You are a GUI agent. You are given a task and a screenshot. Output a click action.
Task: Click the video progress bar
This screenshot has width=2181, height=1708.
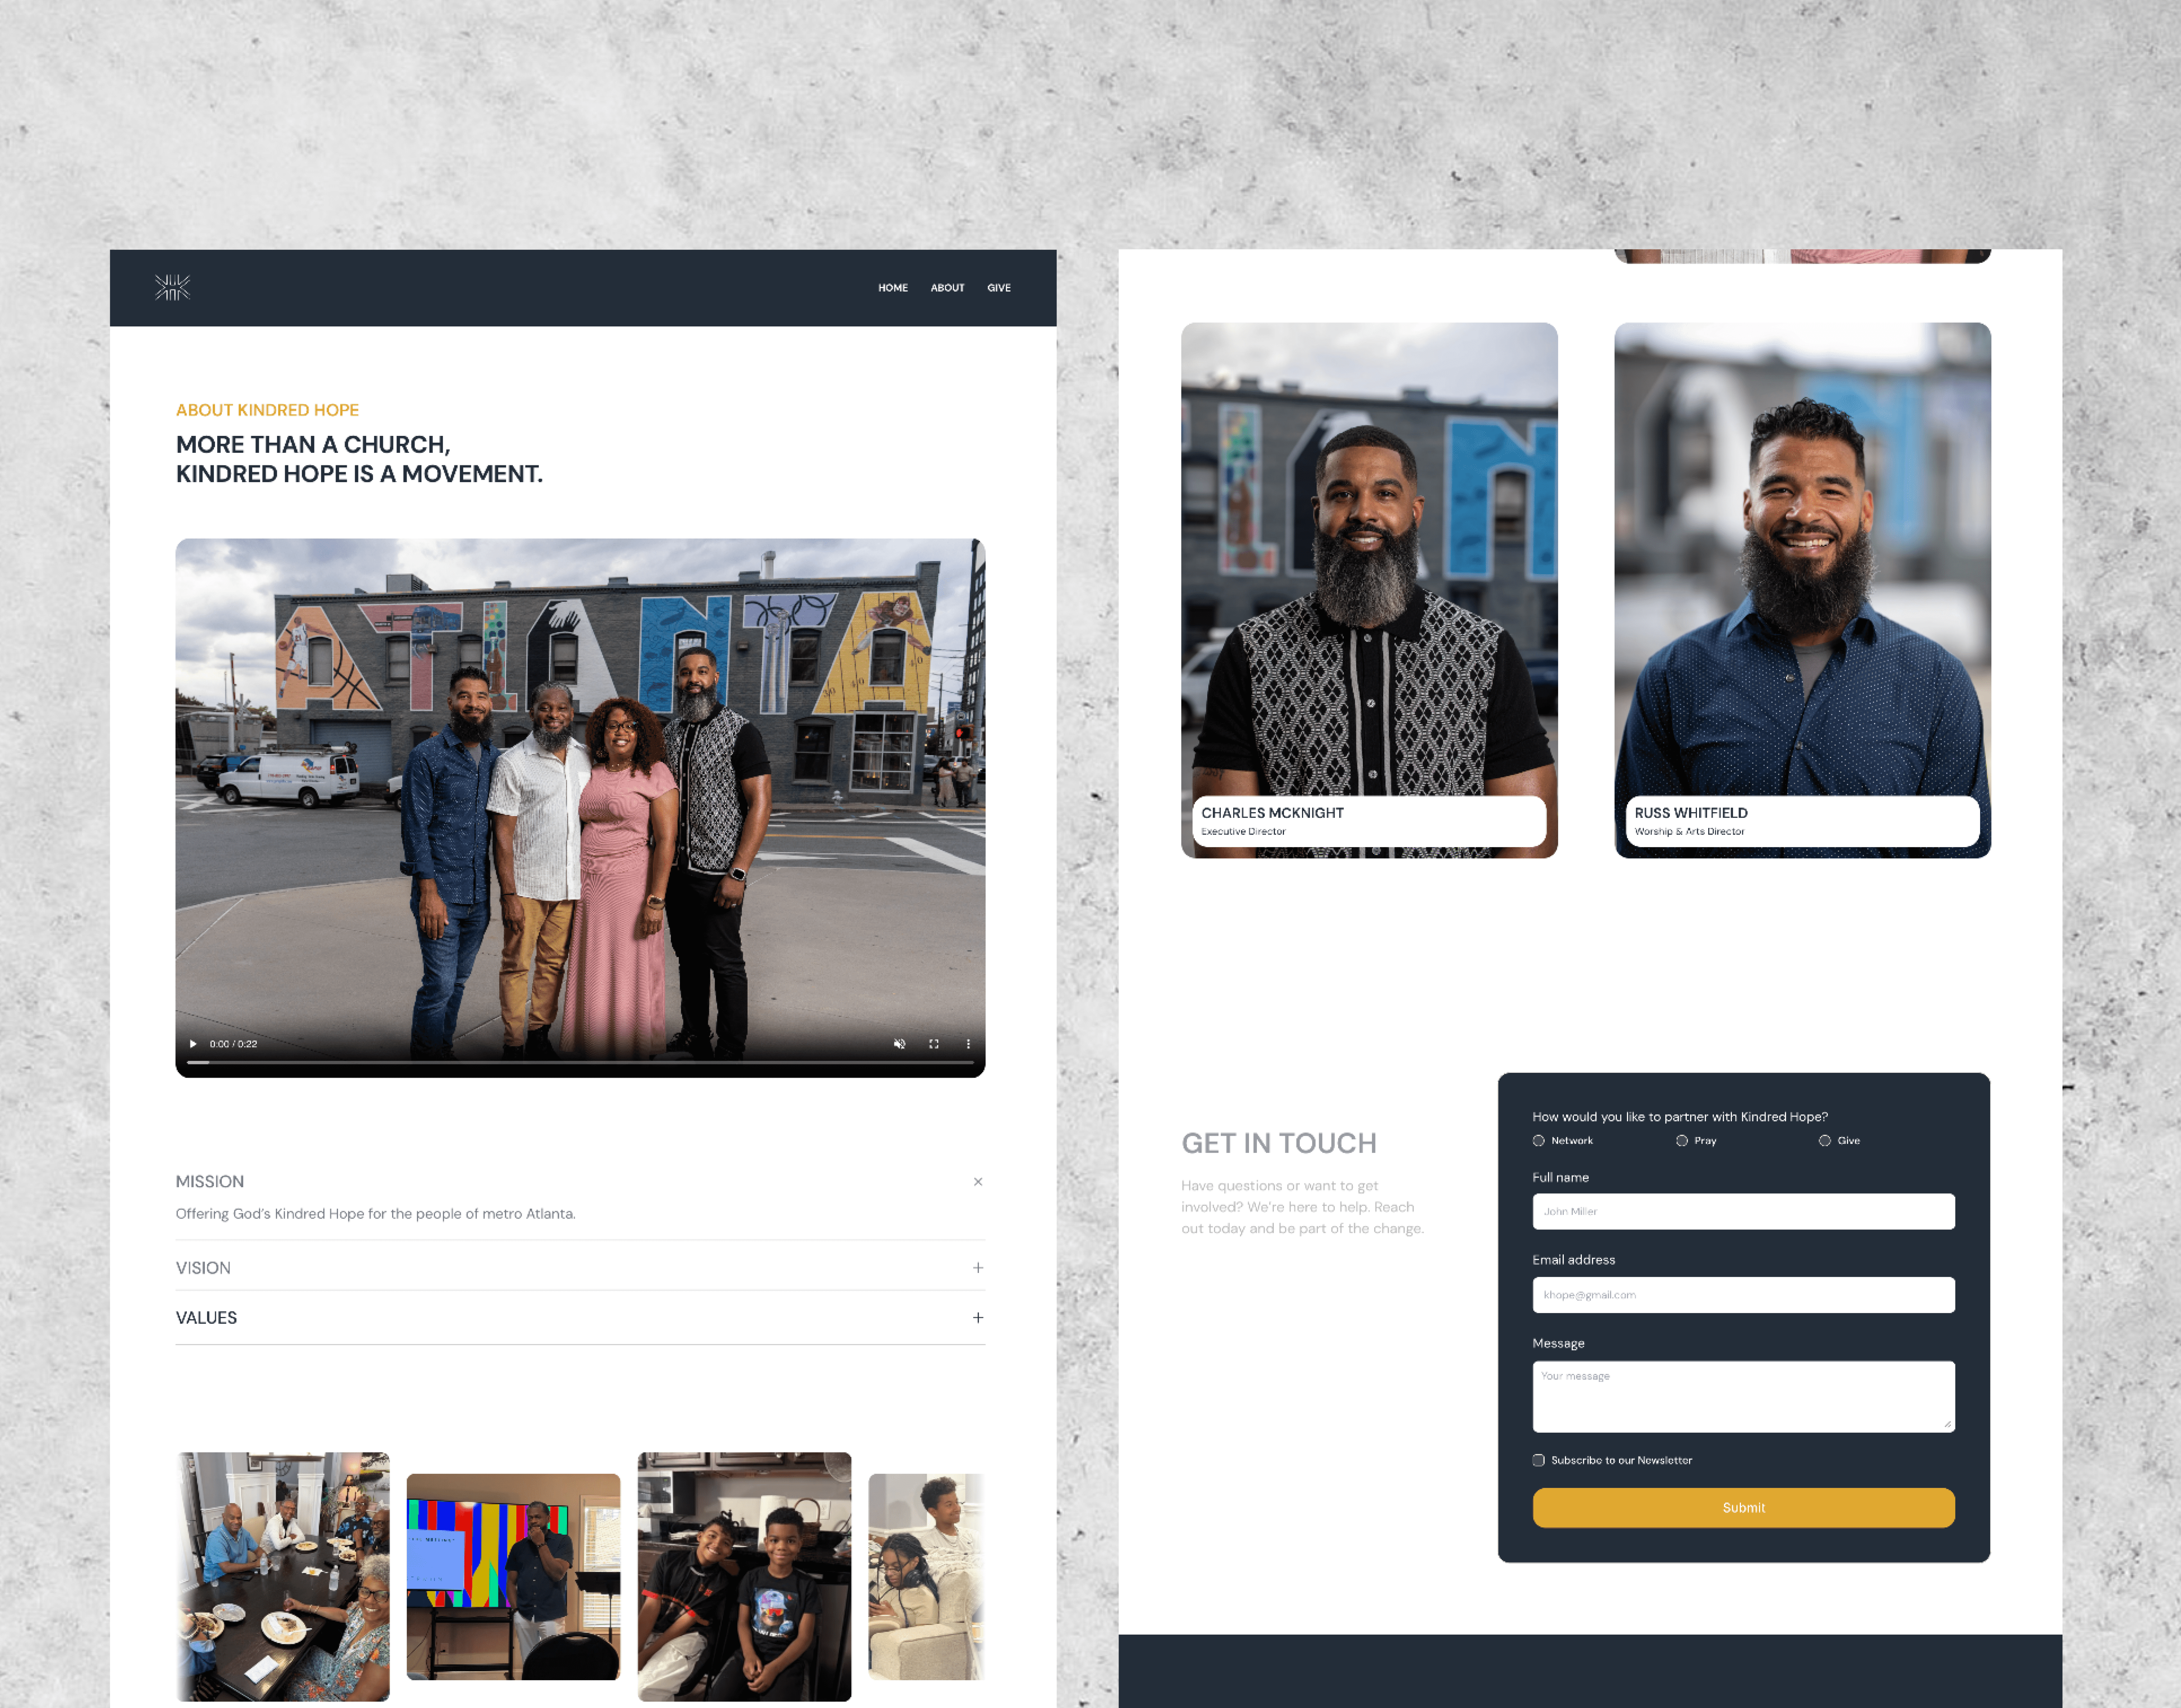580,1062
